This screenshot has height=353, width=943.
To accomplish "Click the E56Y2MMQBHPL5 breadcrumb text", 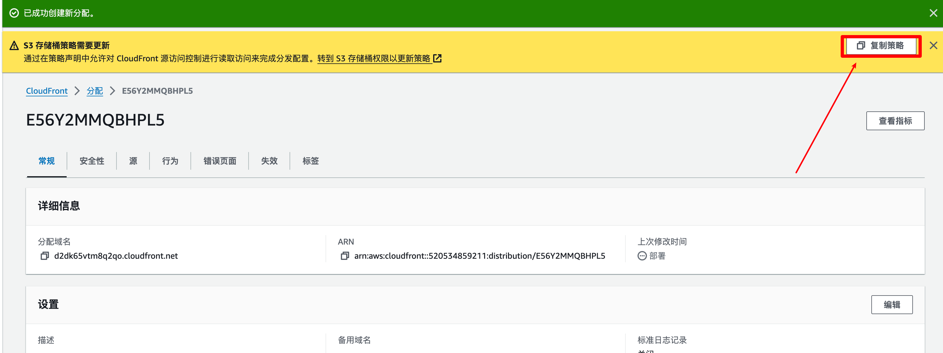I will 157,91.
